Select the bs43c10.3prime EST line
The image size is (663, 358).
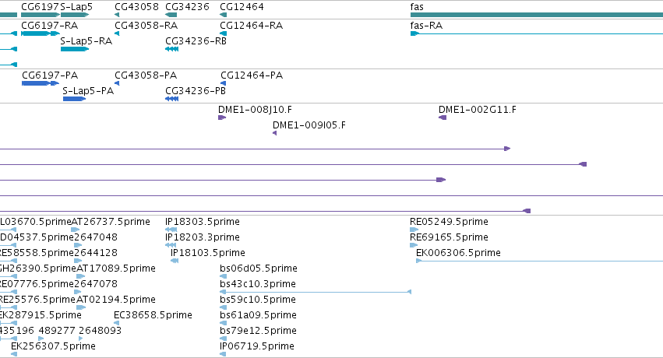pos(316,292)
